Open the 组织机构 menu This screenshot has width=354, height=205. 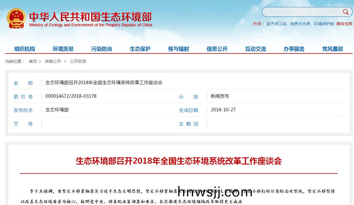coord(25,49)
